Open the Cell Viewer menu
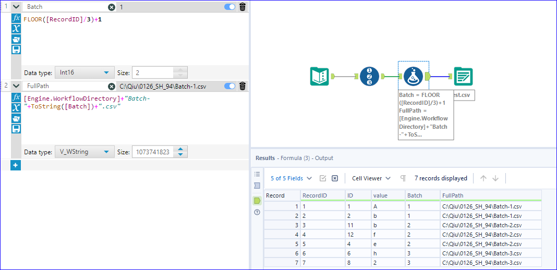Viewport: 557px width, 270px height. pyautogui.click(x=371, y=178)
